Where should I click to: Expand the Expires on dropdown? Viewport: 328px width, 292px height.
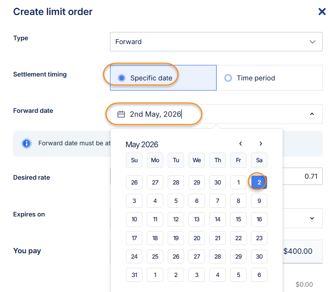point(312,218)
